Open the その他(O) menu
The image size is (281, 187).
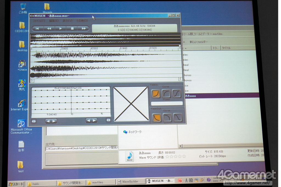82,21
